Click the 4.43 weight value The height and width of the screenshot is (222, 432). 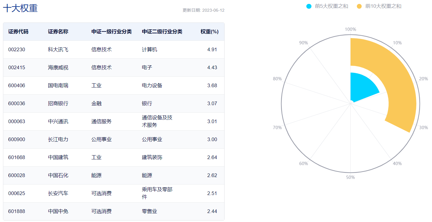click(x=212, y=67)
